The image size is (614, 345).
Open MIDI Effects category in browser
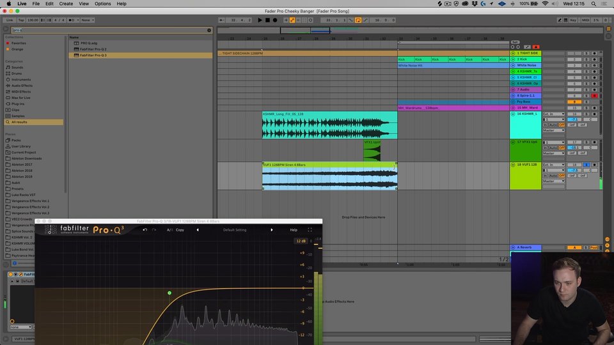tap(20, 91)
